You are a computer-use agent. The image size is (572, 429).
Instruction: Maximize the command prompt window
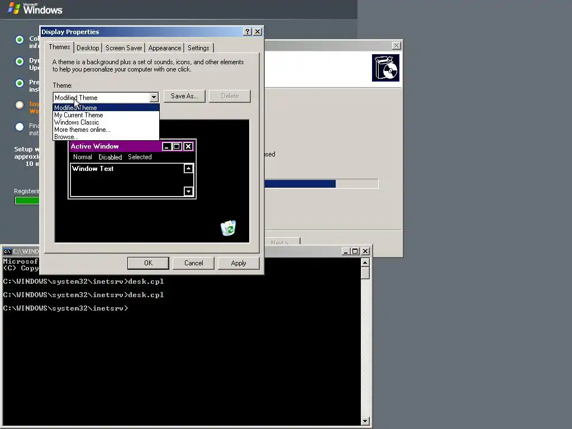coord(355,251)
